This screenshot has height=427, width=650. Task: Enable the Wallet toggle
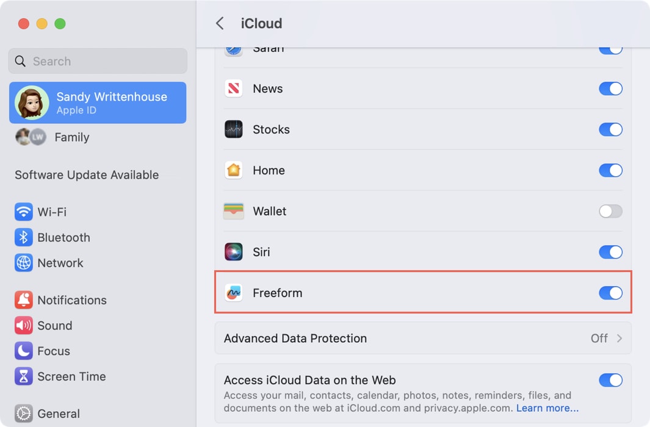point(610,211)
